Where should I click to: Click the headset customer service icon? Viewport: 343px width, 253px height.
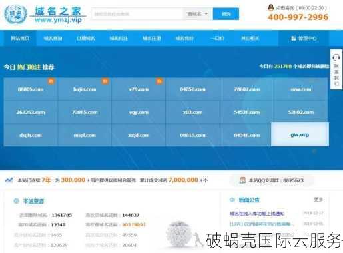336,57
